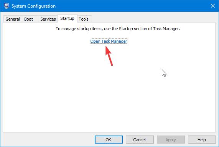Select the Services tab

pos(48,19)
